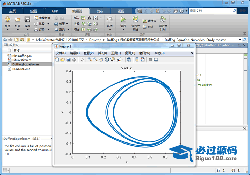250x175 pixels.
Task: Click the fx insert function icon
Action: point(90,18)
